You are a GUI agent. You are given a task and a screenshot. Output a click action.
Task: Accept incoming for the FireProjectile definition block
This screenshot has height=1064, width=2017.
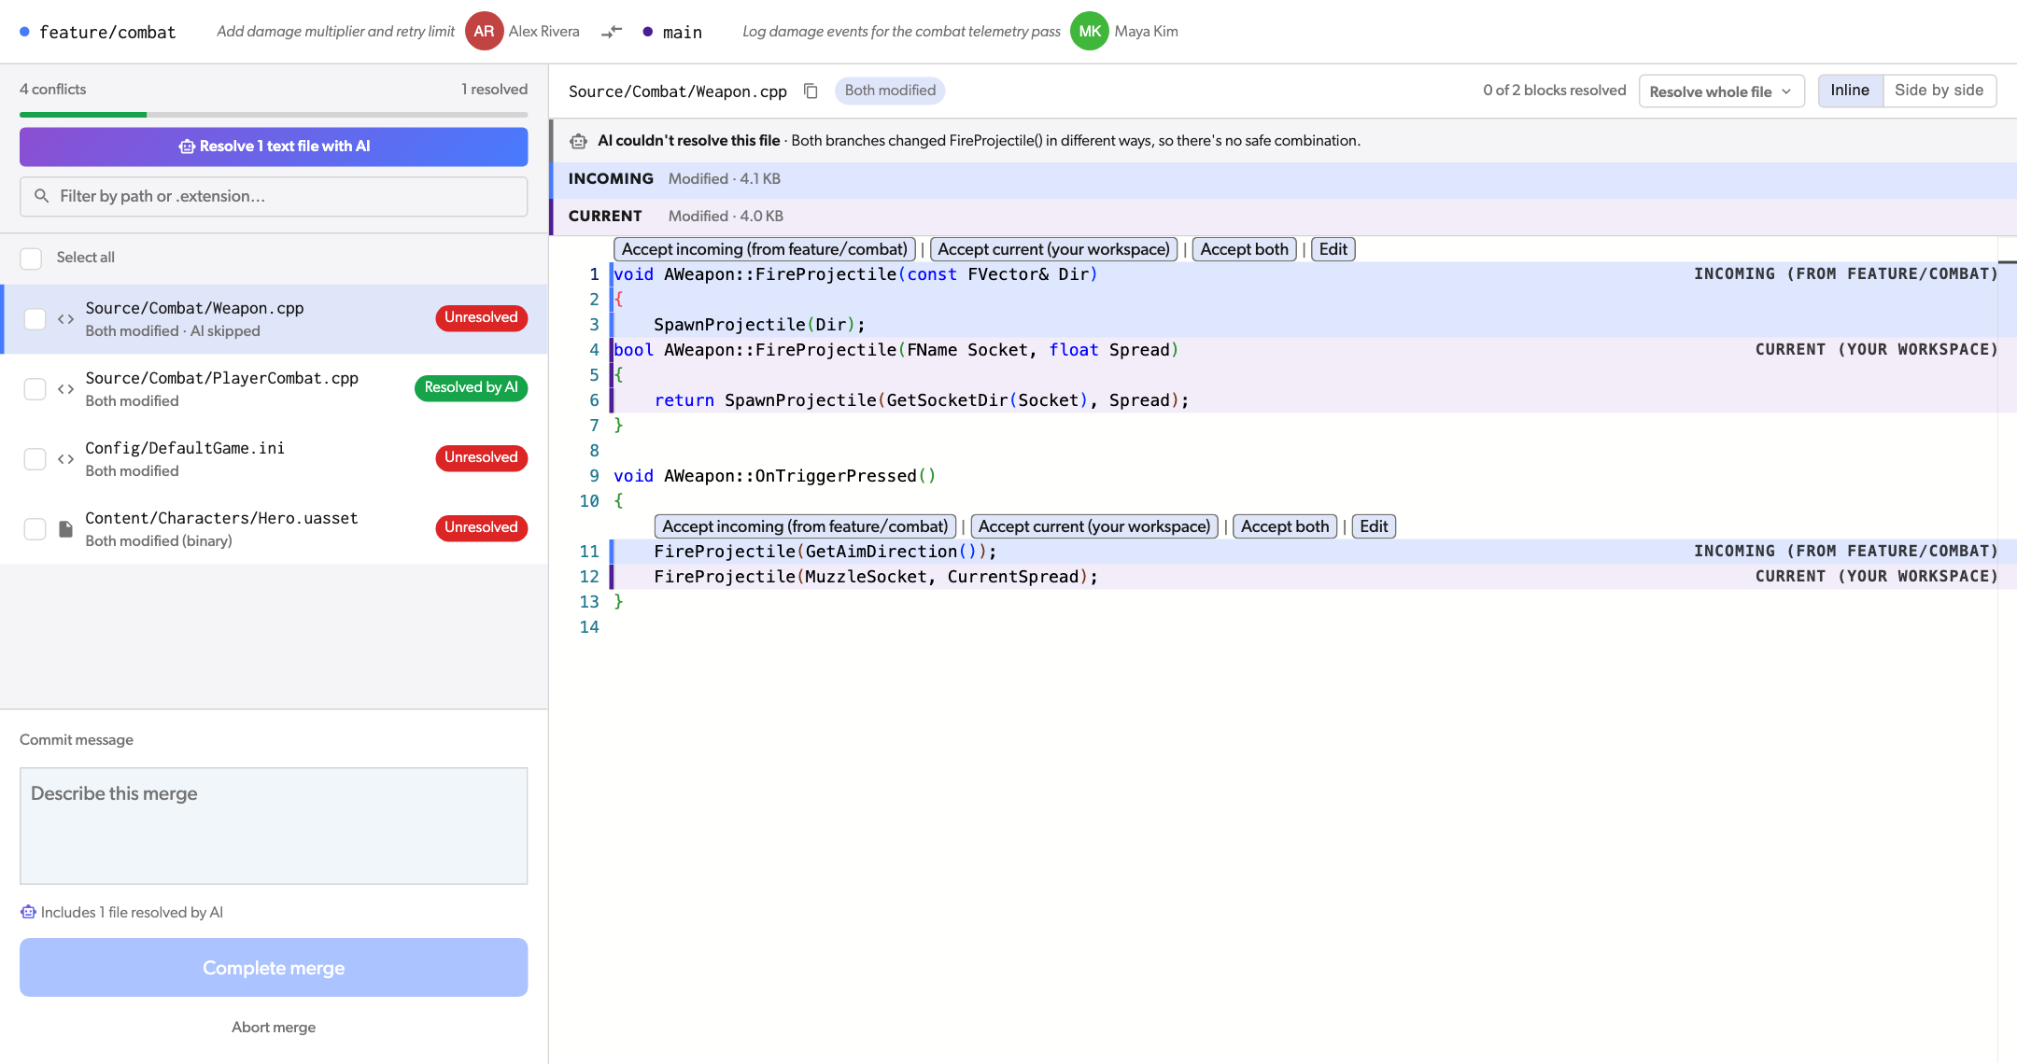[x=765, y=249]
